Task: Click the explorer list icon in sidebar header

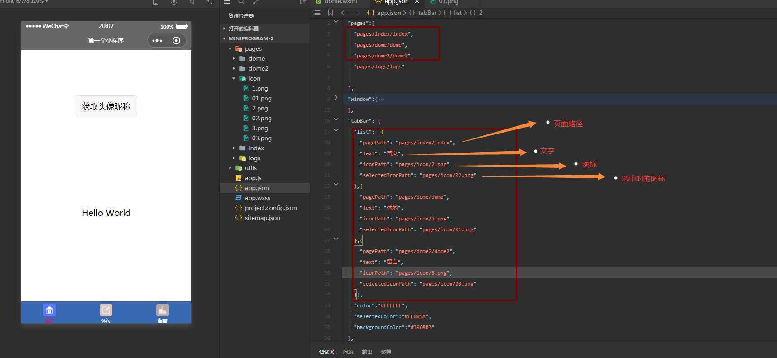Action: point(227,2)
